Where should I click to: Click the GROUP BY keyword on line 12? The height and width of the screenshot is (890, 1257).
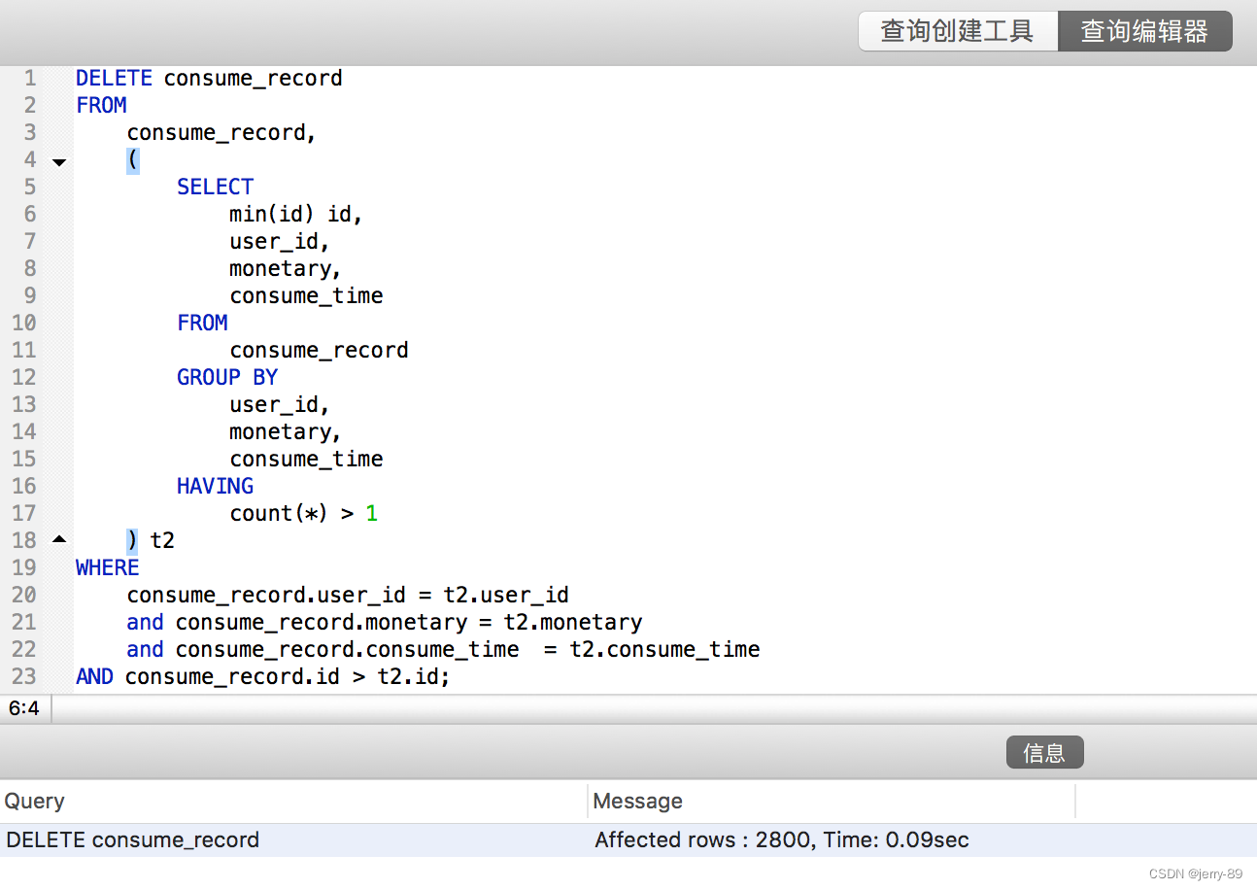point(226,377)
